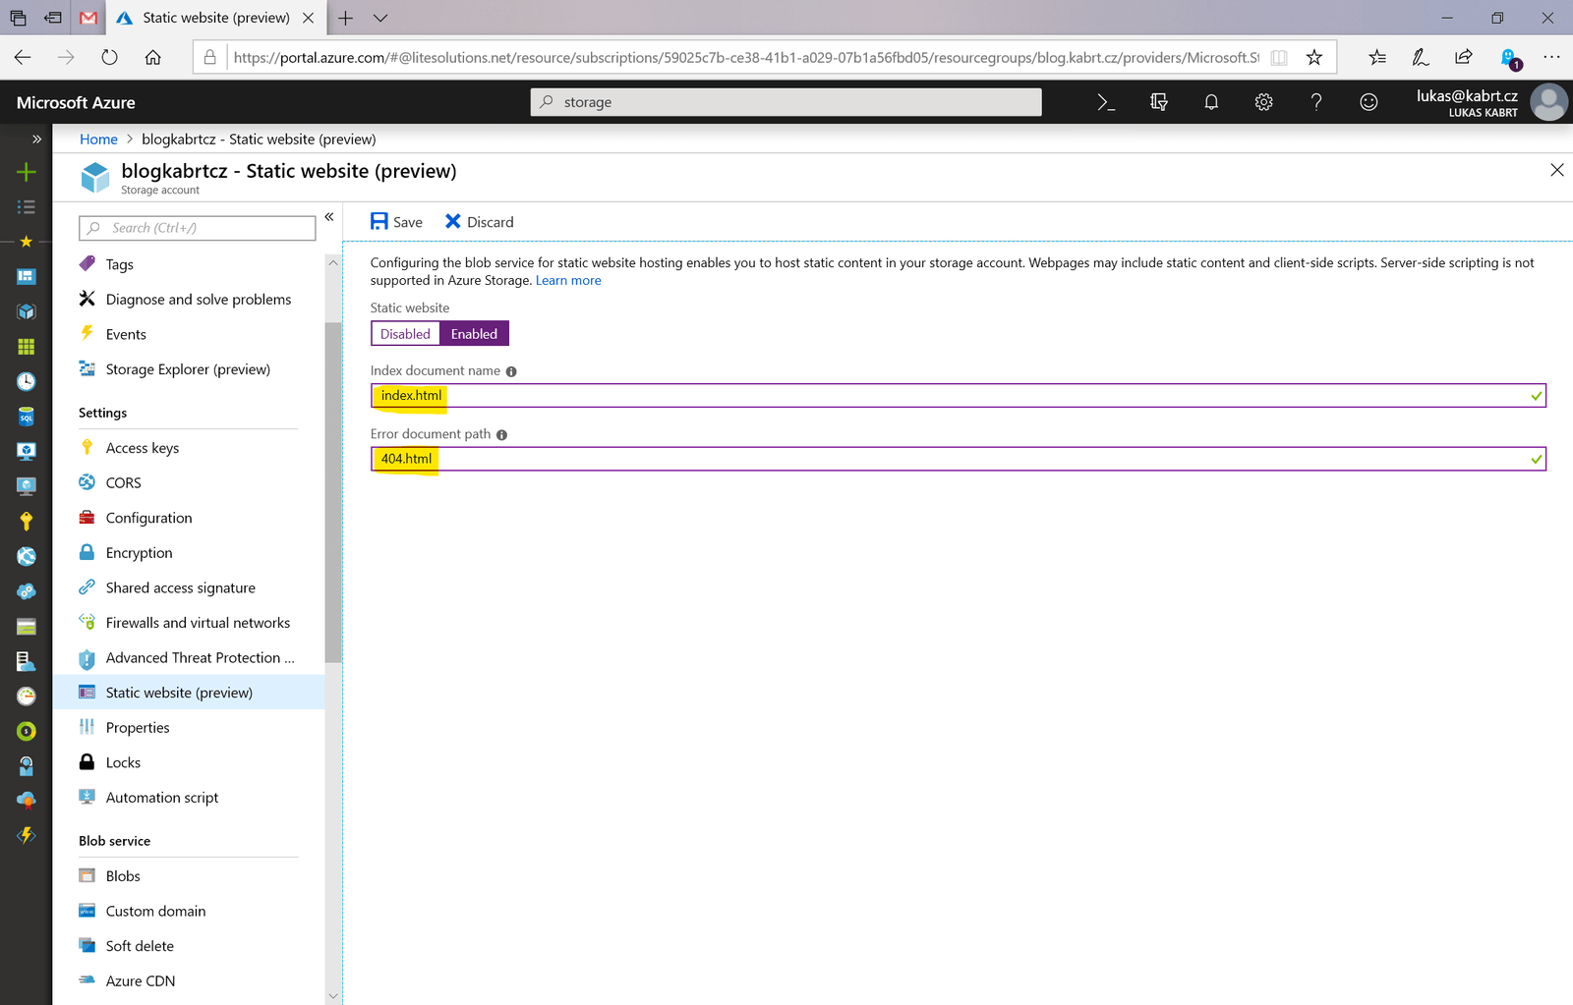The image size is (1573, 1005).
Task: Open Storage Explorer (preview)
Action: coord(188,369)
